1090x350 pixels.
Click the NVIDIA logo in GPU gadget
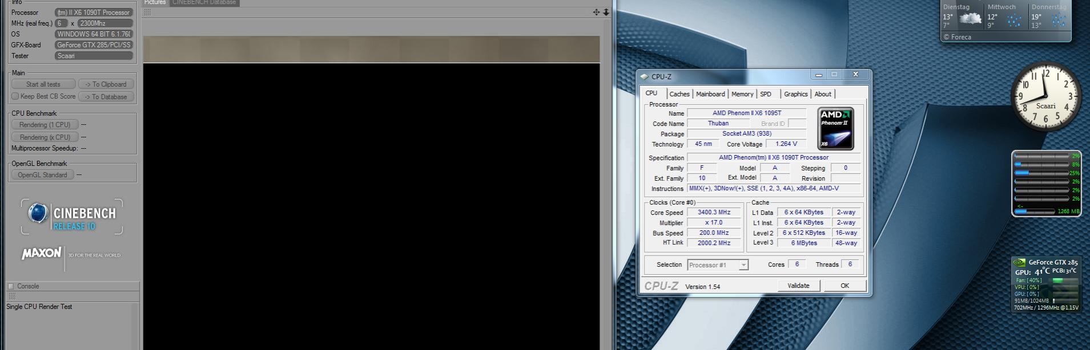coord(1019,262)
